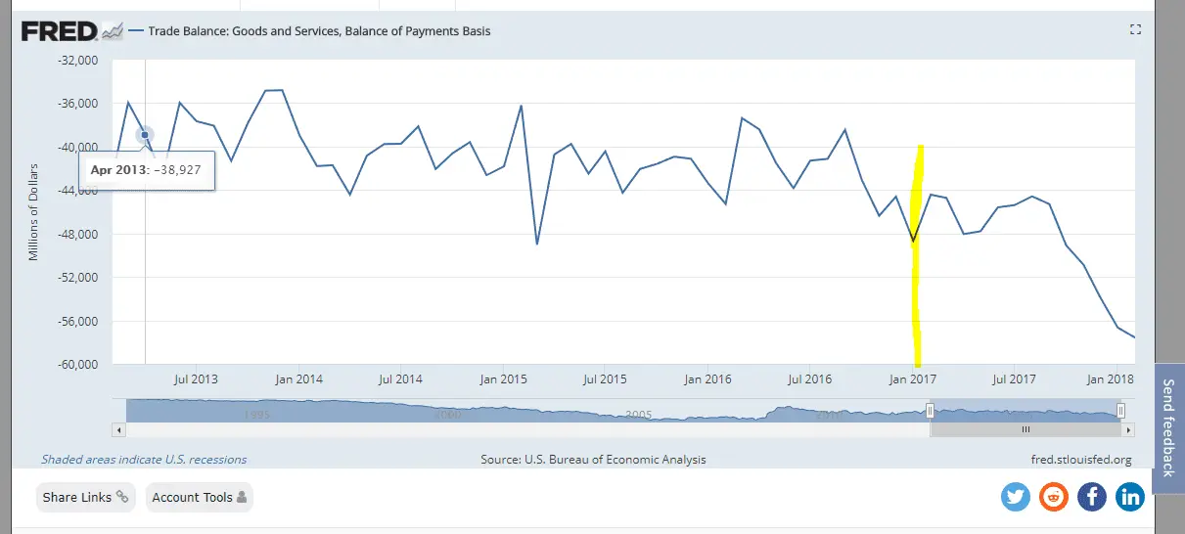The width and height of the screenshot is (1185, 534).
Task: Share on LinkedIn icon
Action: 1130,497
